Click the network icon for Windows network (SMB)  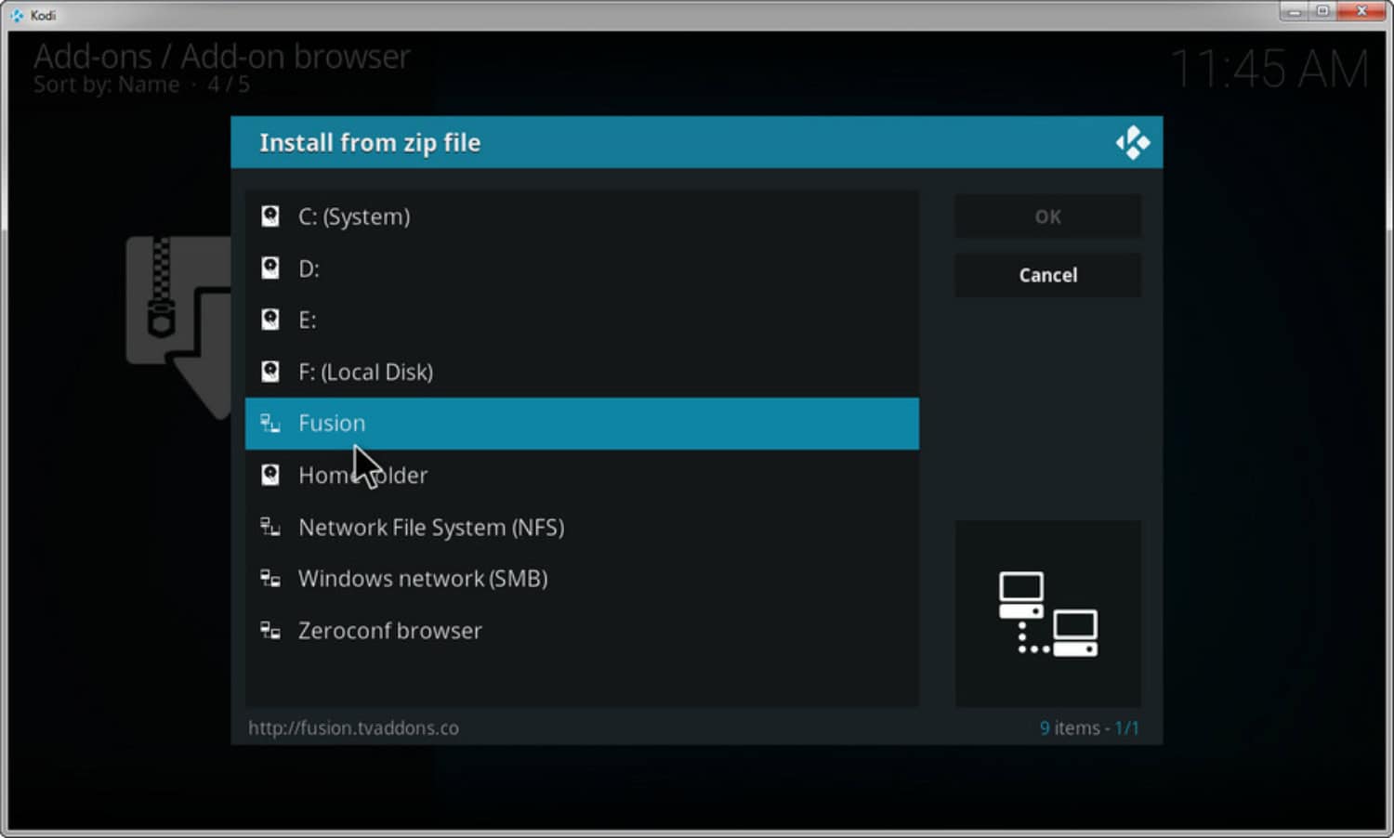270,579
